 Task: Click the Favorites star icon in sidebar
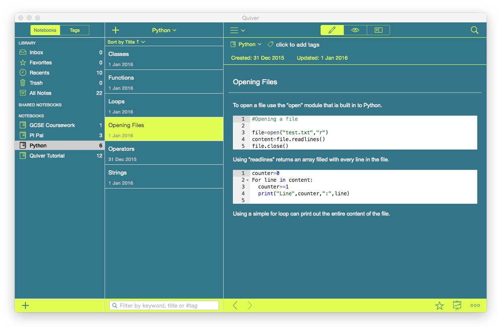pyautogui.click(x=23, y=63)
